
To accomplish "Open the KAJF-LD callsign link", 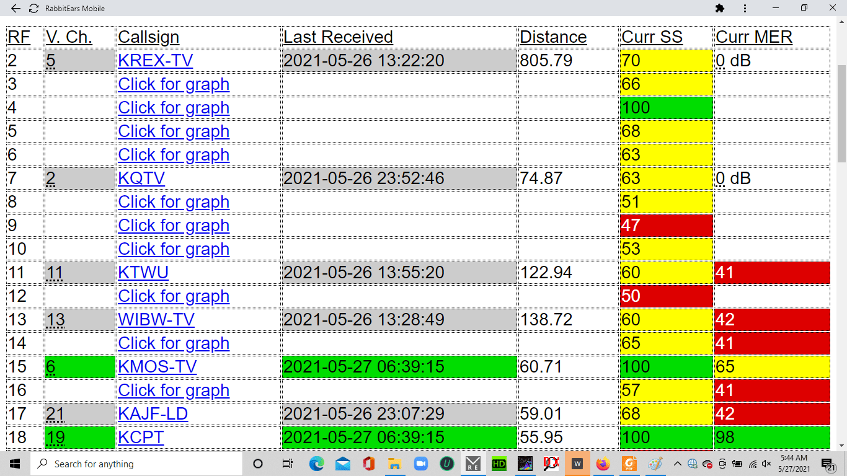I will click(153, 413).
